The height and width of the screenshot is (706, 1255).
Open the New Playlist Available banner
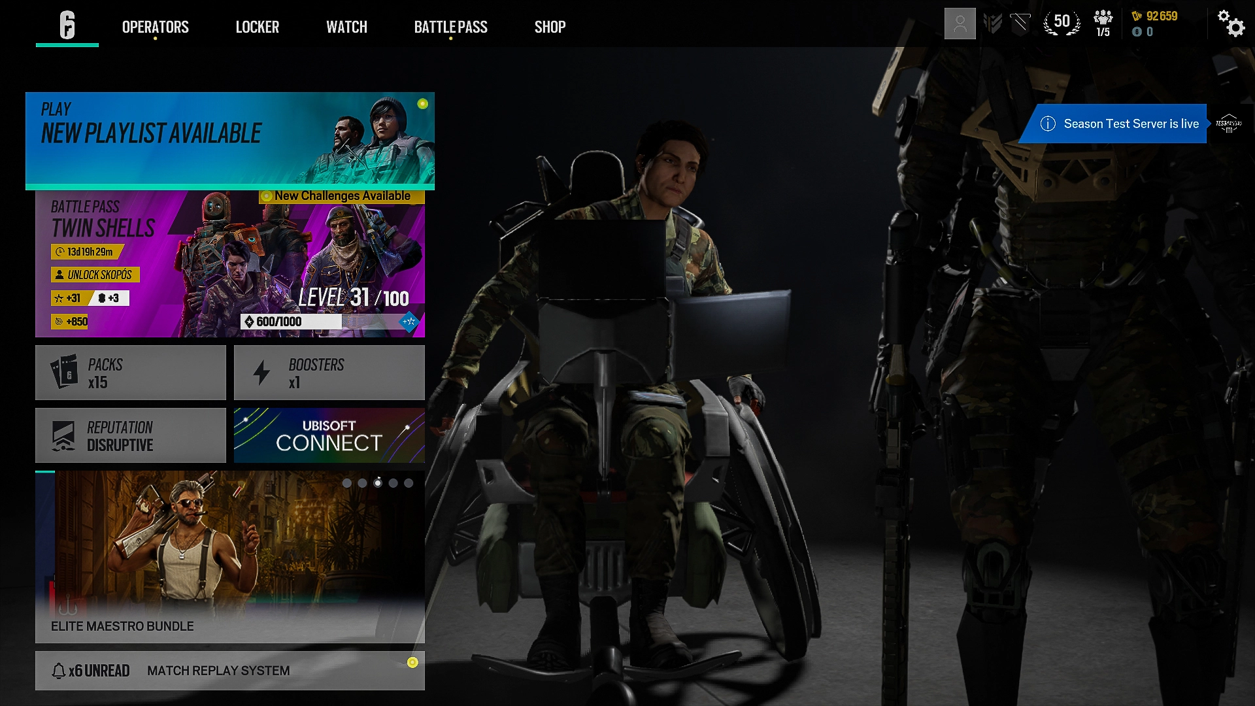coord(229,139)
